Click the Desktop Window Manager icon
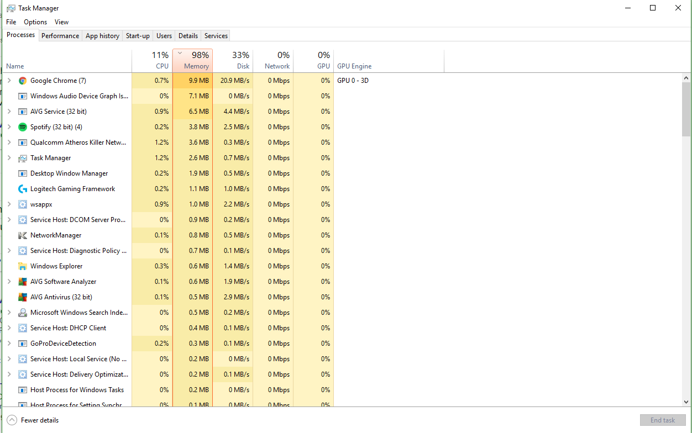This screenshot has width=692, height=433. (23, 173)
